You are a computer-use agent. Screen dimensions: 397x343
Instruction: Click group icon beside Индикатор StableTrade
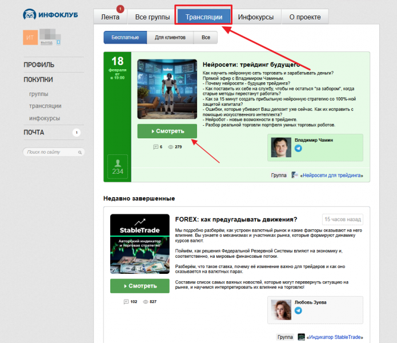[x=301, y=337]
